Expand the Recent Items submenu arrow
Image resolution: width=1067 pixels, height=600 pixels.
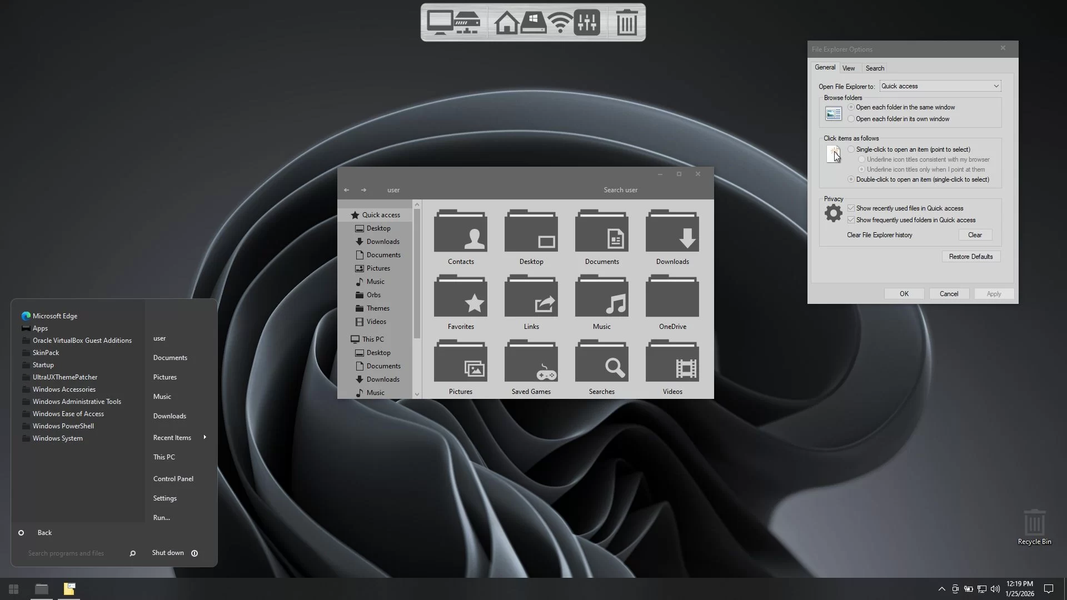pyautogui.click(x=205, y=437)
